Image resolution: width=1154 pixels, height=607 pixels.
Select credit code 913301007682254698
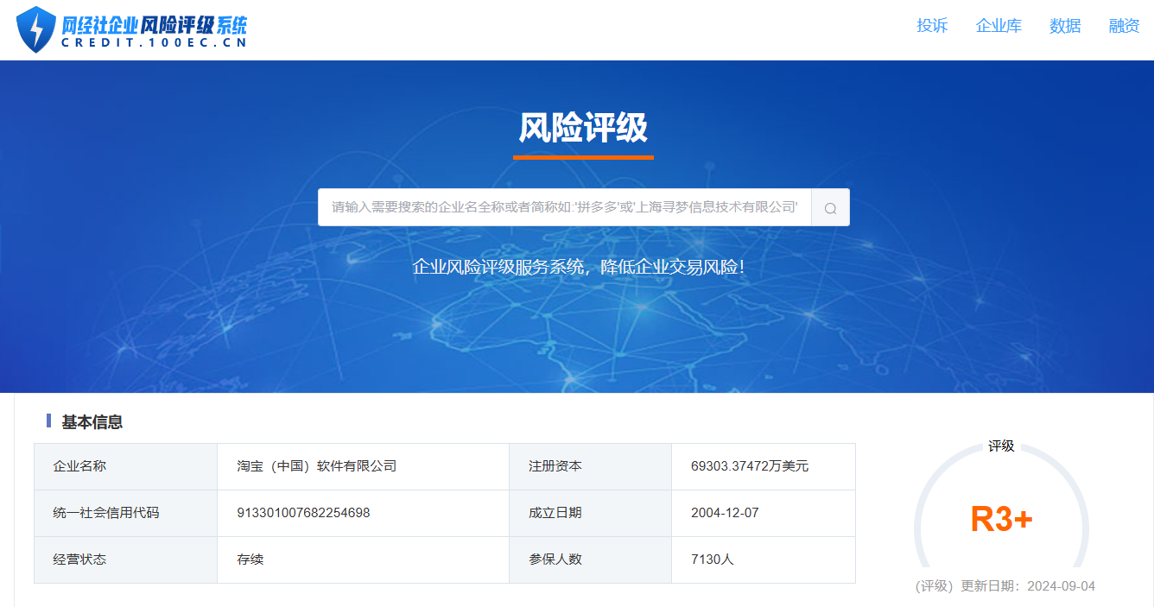pyautogui.click(x=303, y=513)
